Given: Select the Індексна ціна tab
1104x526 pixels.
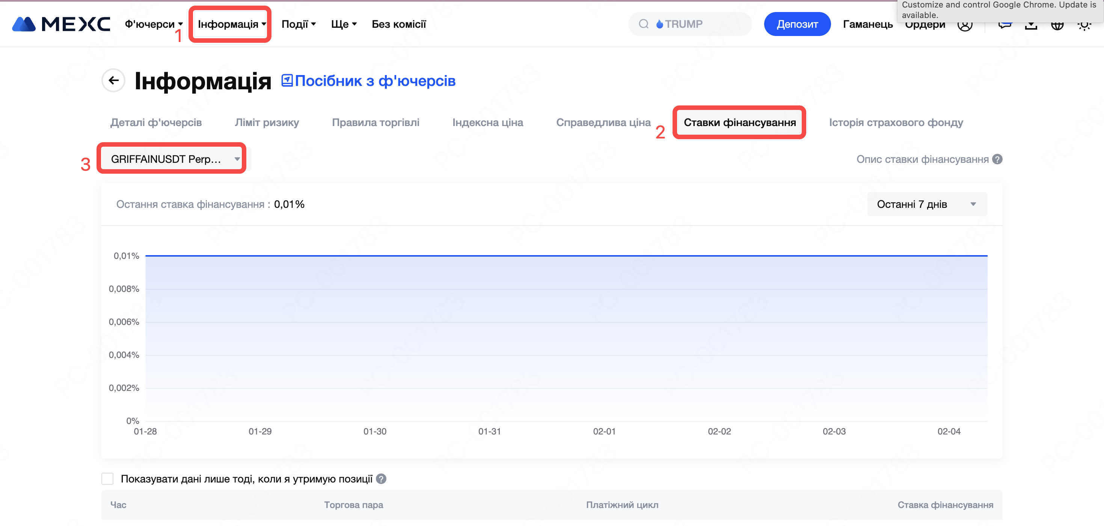Looking at the screenshot, I should 488,123.
